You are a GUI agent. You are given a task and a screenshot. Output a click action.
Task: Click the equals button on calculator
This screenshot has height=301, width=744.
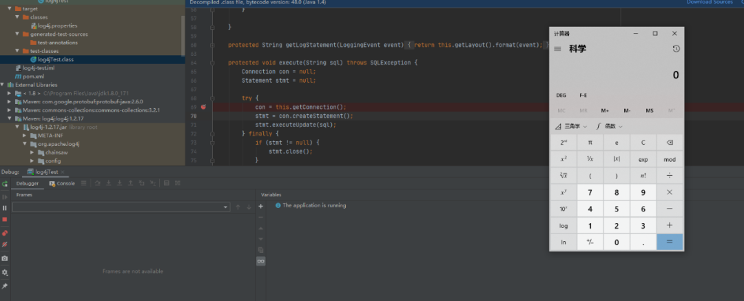(x=670, y=242)
